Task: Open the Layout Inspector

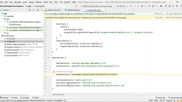Action: 175,97
